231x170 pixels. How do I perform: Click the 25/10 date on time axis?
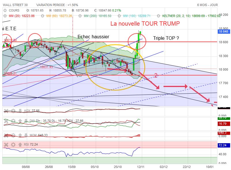(x=118, y=167)
